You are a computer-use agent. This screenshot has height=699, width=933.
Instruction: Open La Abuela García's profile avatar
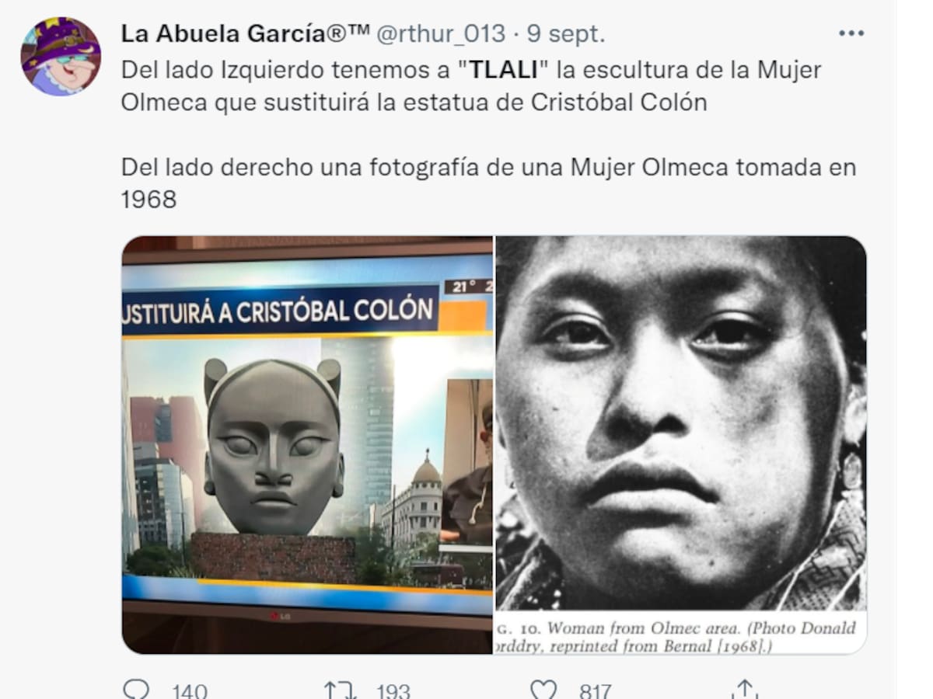[61, 56]
